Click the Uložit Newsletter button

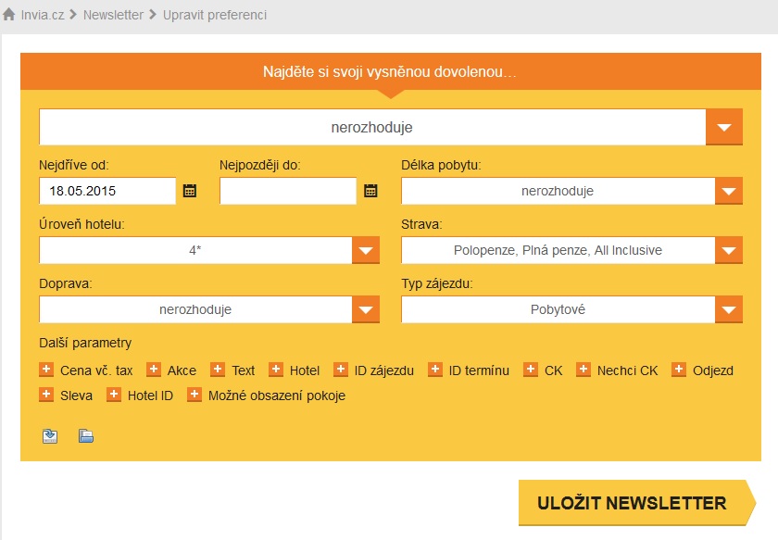636,503
